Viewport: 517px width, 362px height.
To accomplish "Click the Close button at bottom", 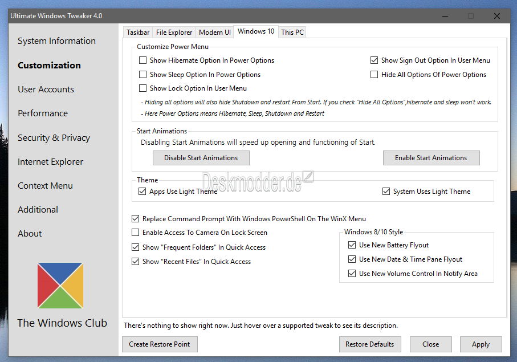I will coord(430,344).
